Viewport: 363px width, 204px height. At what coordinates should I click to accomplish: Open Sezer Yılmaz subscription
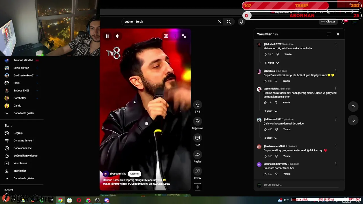tap(22, 68)
